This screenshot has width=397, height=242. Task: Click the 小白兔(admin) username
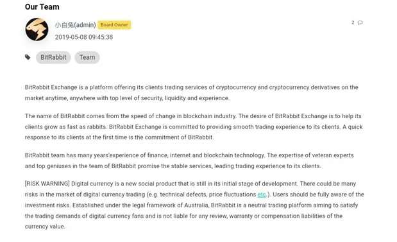[76, 25]
